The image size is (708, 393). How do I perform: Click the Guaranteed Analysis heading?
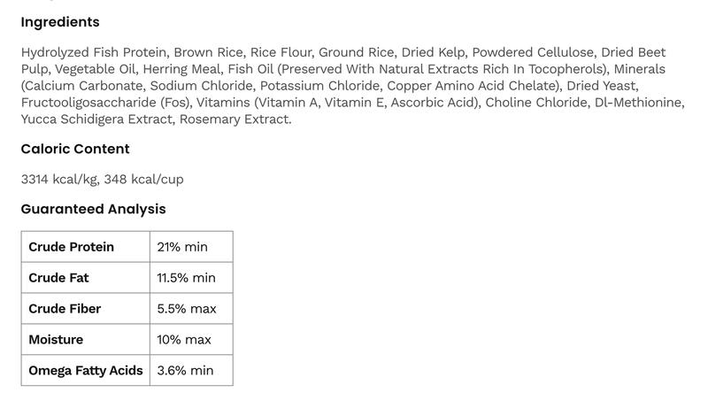[93, 209]
